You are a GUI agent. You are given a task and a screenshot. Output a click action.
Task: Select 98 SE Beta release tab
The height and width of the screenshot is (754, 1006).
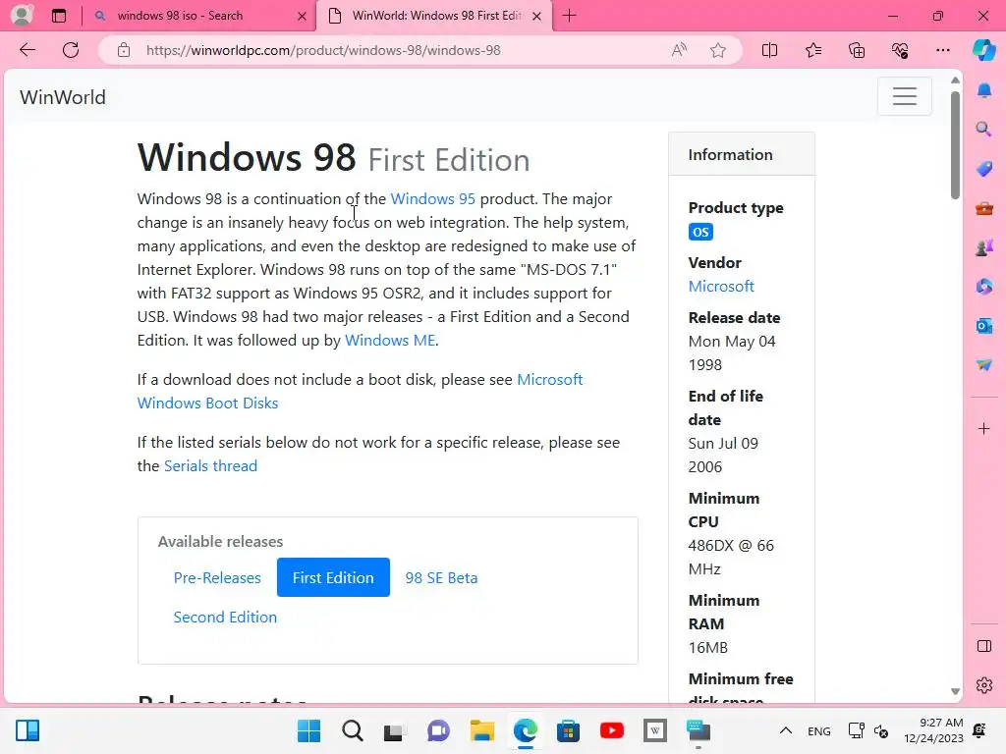[441, 577]
